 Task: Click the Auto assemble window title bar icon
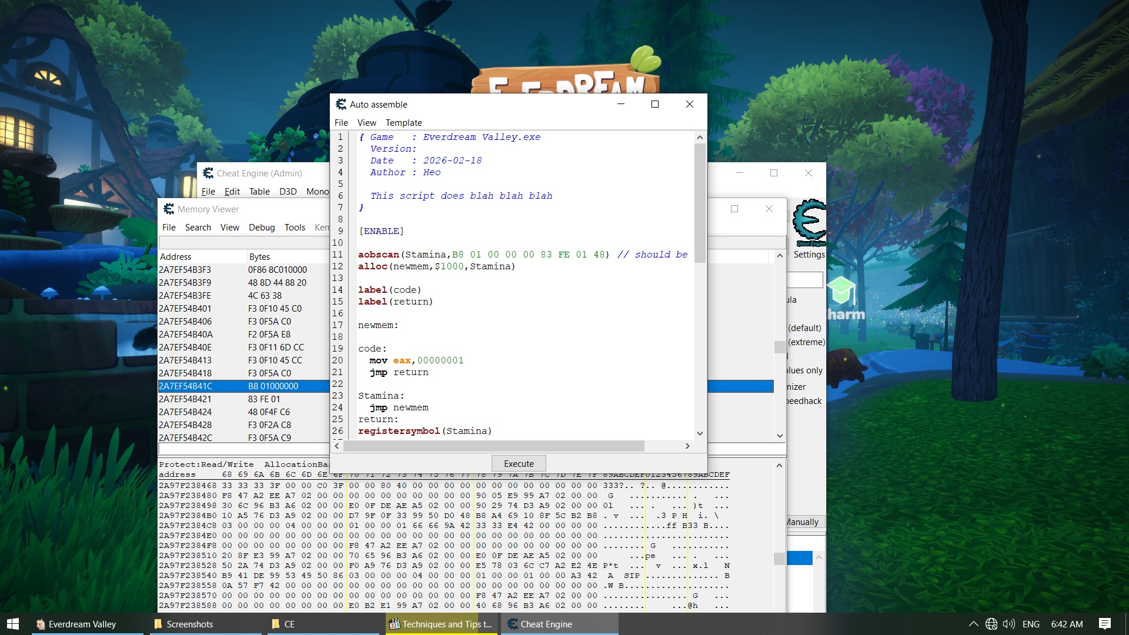pyautogui.click(x=341, y=104)
